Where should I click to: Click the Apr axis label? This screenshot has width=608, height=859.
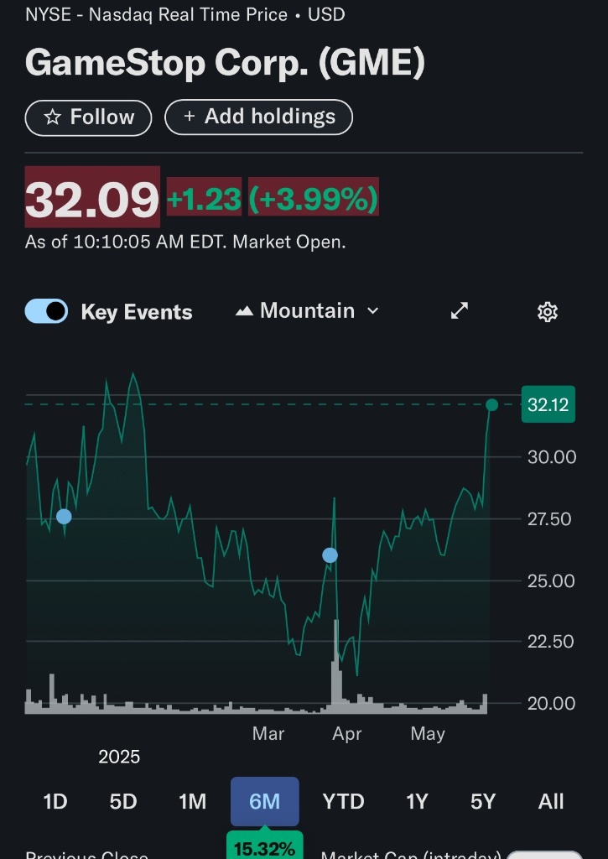(x=346, y=734)
